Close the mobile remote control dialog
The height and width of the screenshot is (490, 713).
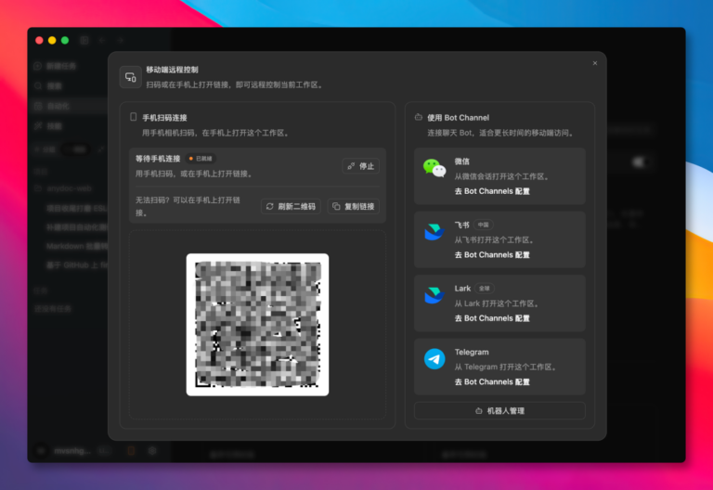click(595, 63)
